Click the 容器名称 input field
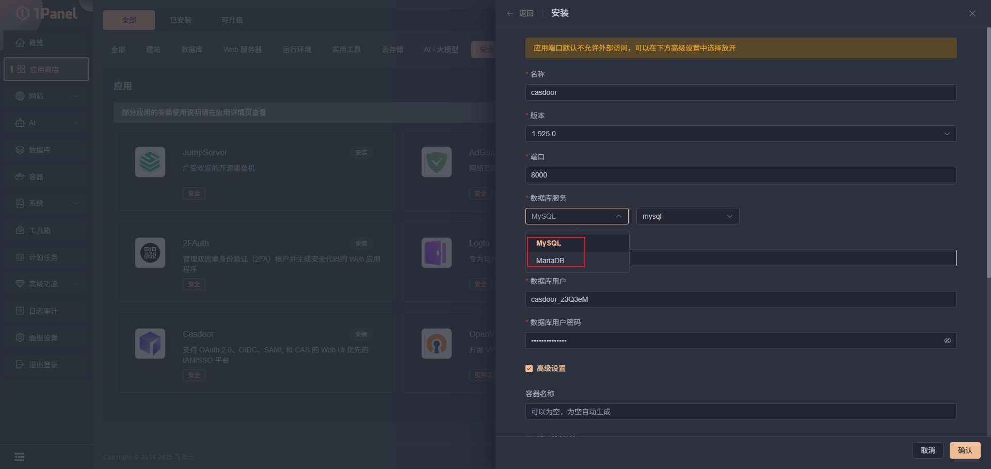Screen dimensions: 991x469 [x=741, y=412]
